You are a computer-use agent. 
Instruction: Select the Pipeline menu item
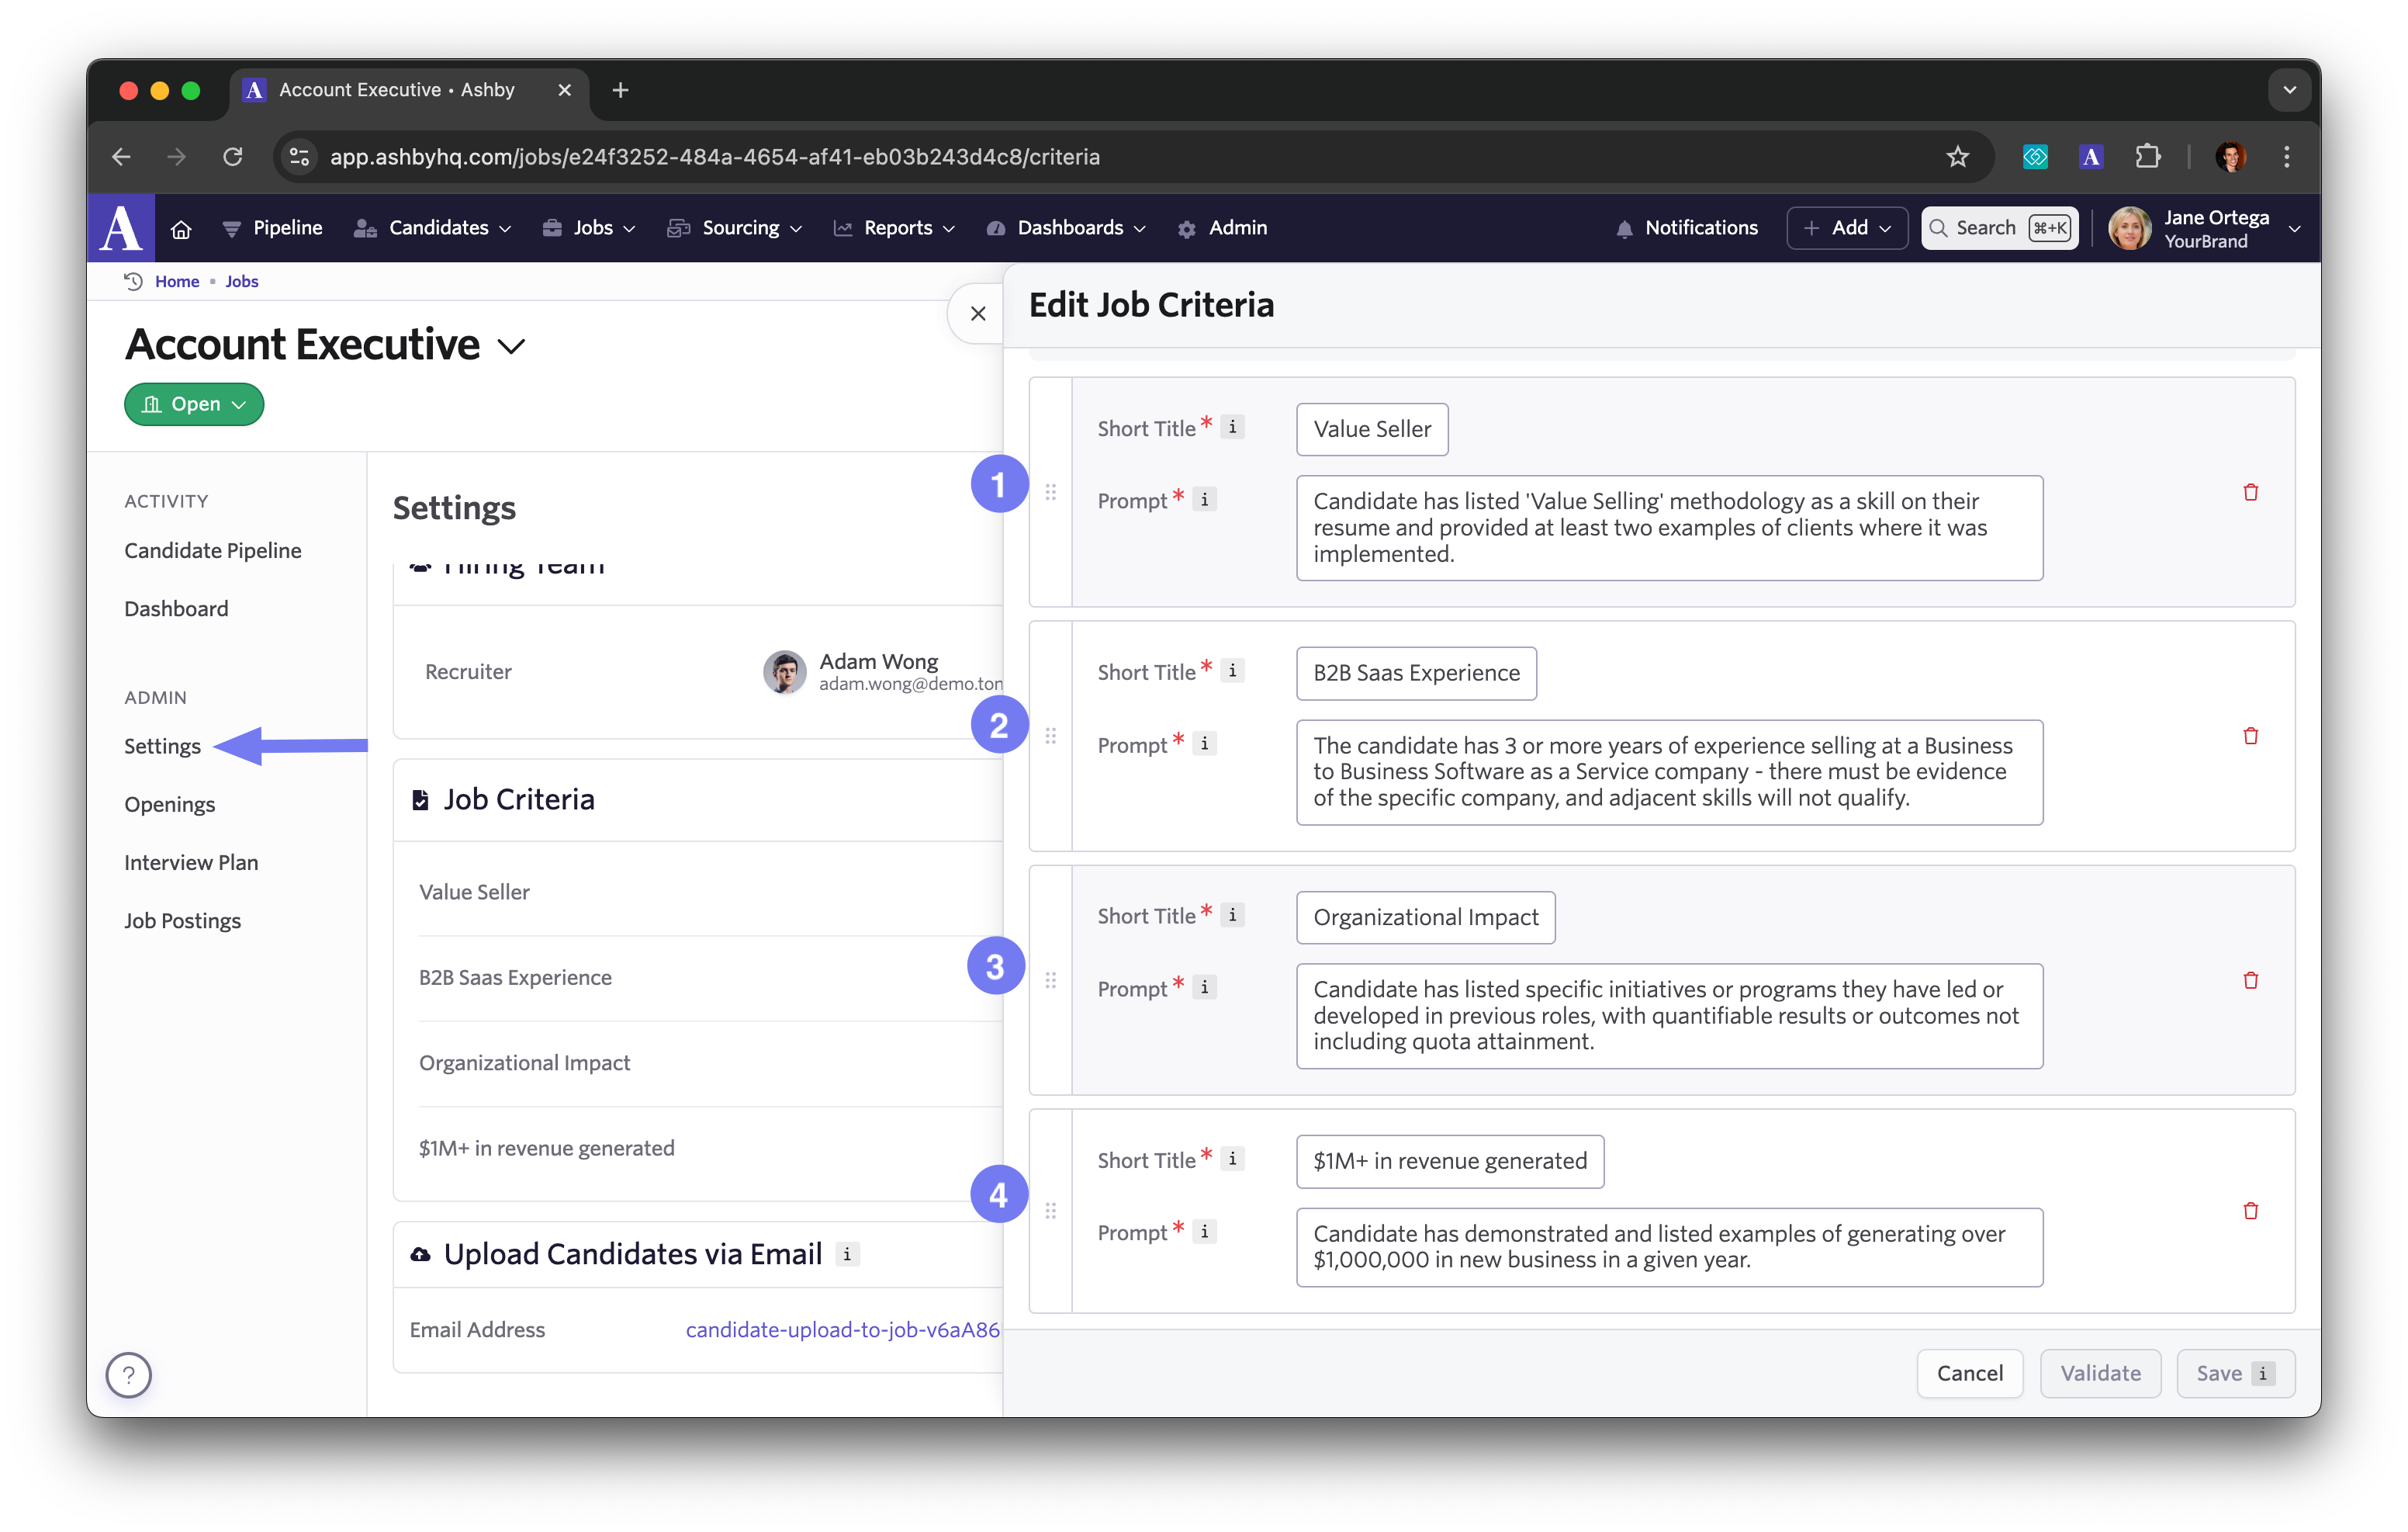[x=288, y=228]
